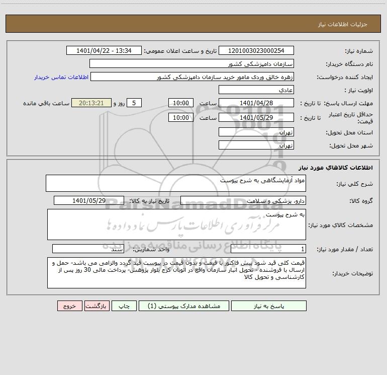Viewport: 387px width, 375px height.
Task: Click the شهر محل تحویل label
Action: click(351, 145)
